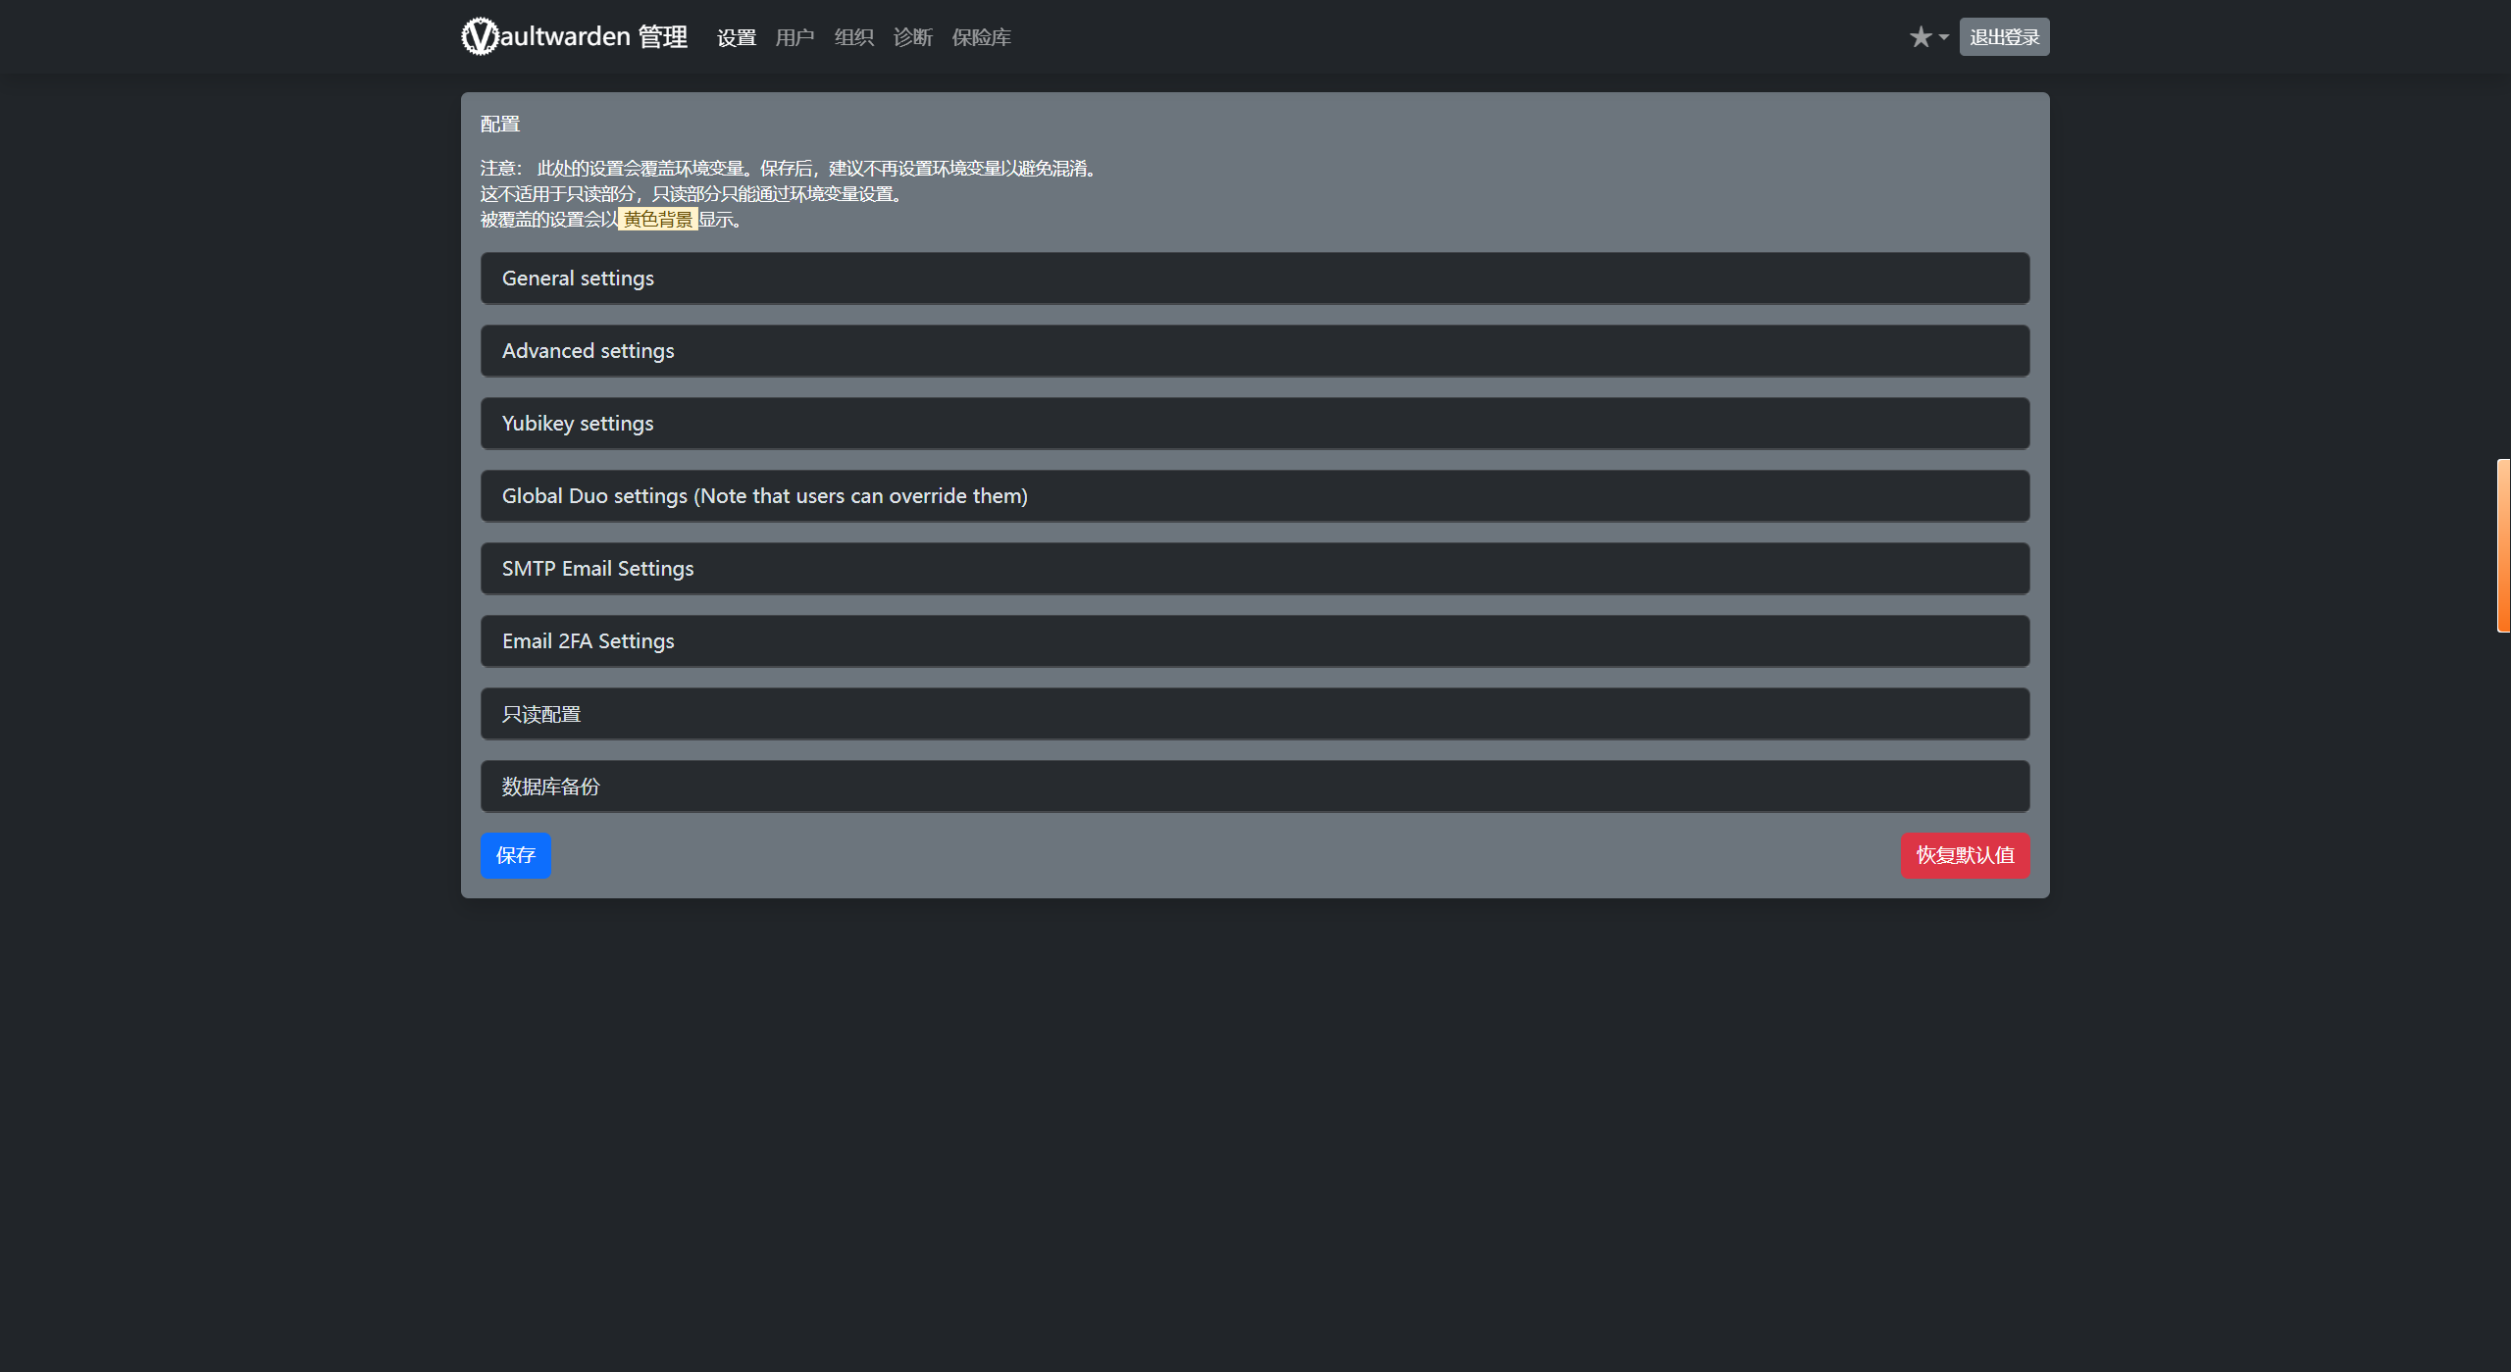Open the 保险库 vault link
Screen dimensions: 2511x1372
[x=981, y=37]
